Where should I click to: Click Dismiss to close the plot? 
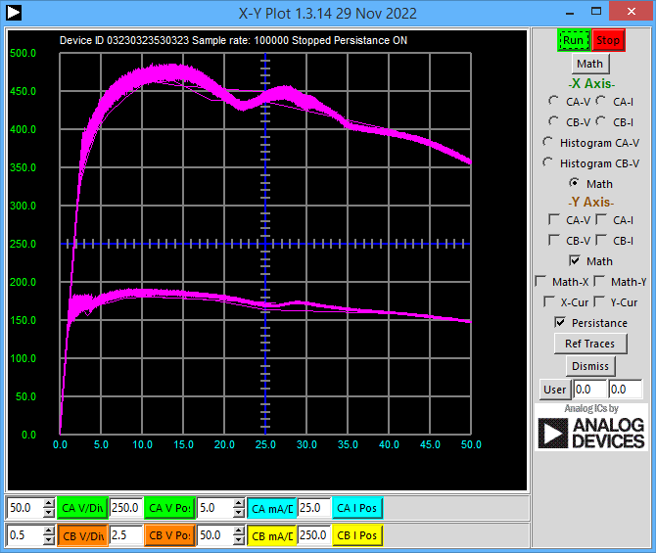pyautogui.click(x=589, y=366)
